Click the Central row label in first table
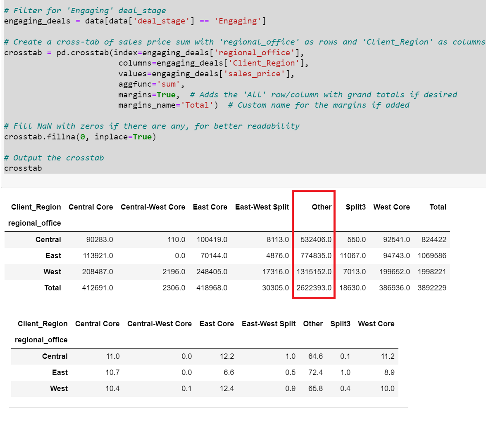 tap(48, 239)
